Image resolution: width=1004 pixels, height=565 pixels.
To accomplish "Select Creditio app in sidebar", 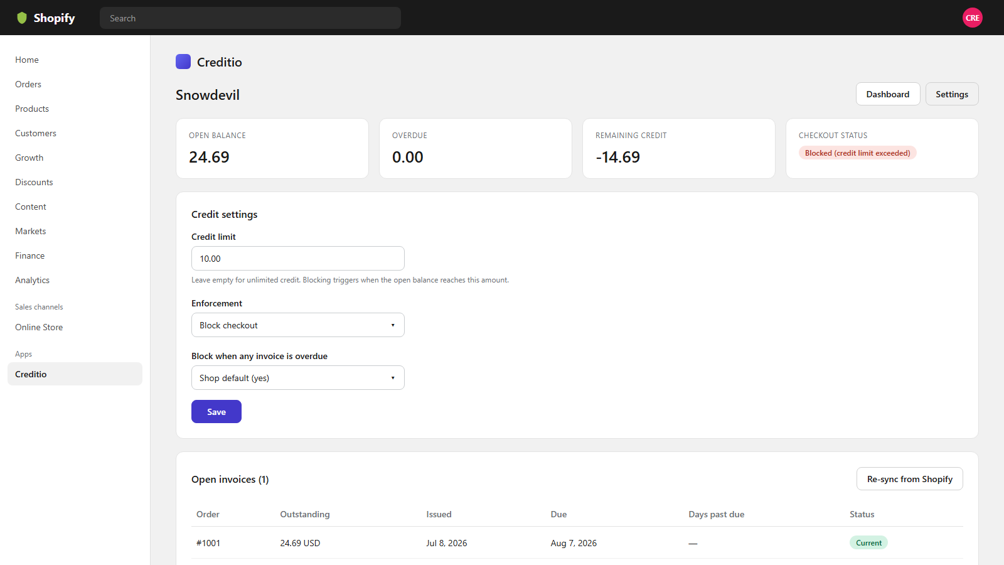I will (x=75, y=374).
